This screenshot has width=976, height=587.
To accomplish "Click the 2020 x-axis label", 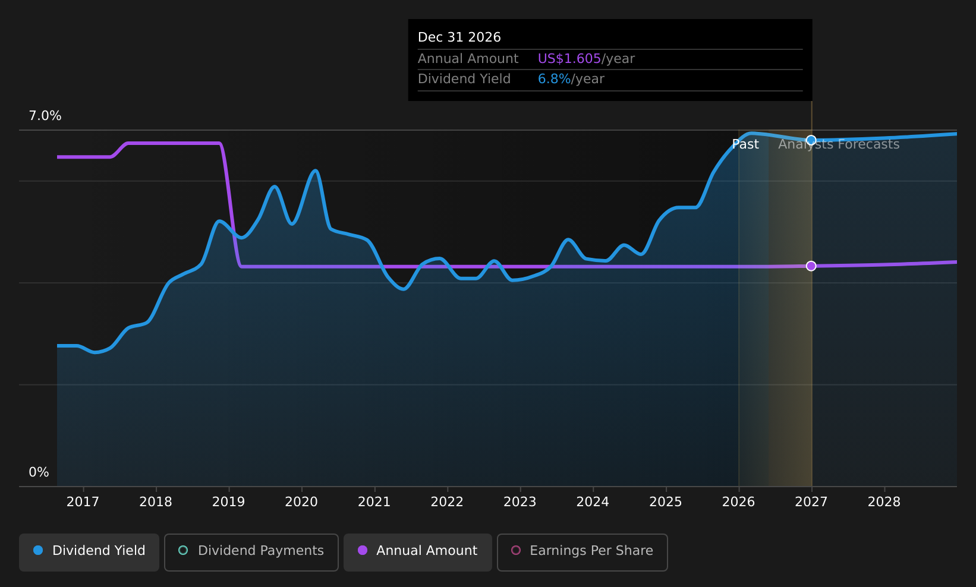I will 301,502.
